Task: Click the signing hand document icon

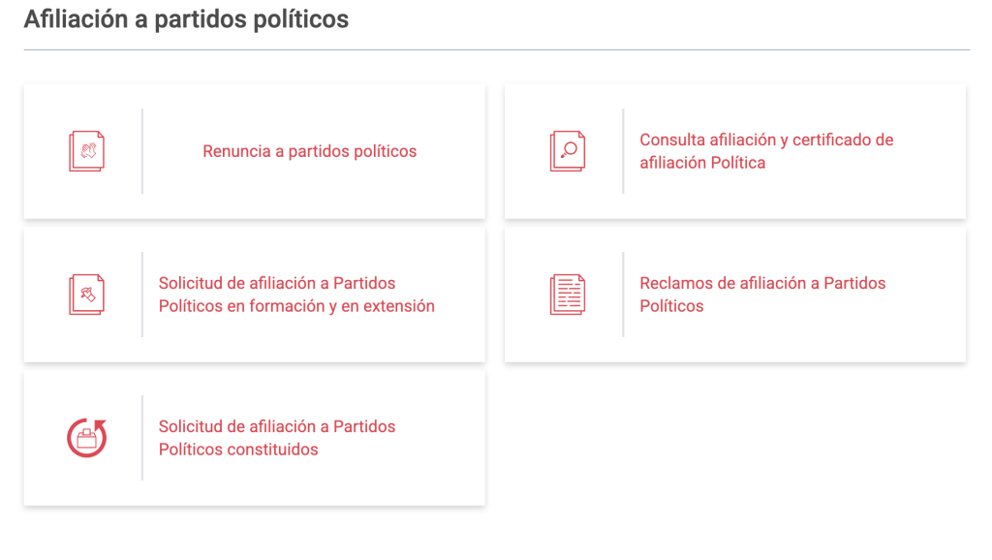Action: pyautogui.click(x=86, y=295)
